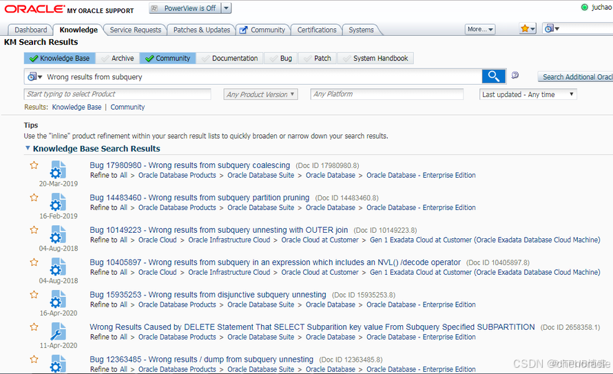Toggle the Knowledge Base source filter
Viewport: 613px width, 374px height.
(59, 59)
